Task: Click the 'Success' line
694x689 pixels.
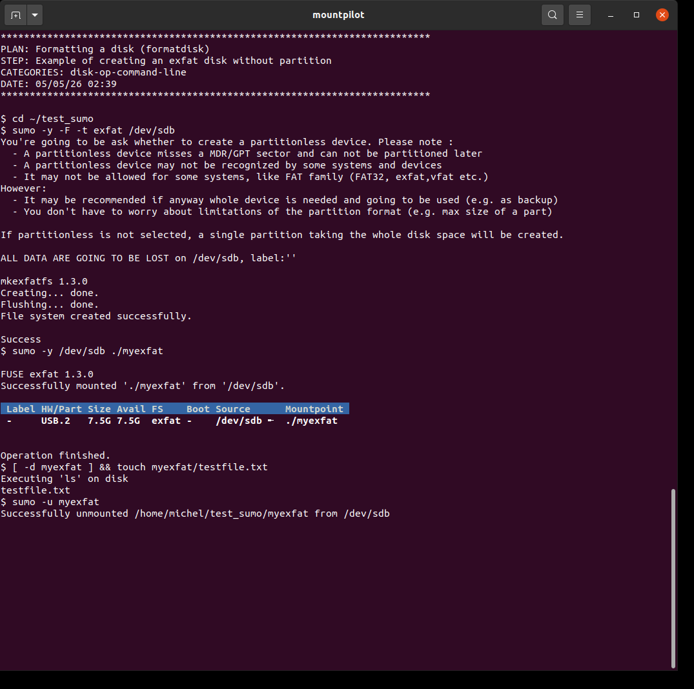Action: tap(21, 339)
